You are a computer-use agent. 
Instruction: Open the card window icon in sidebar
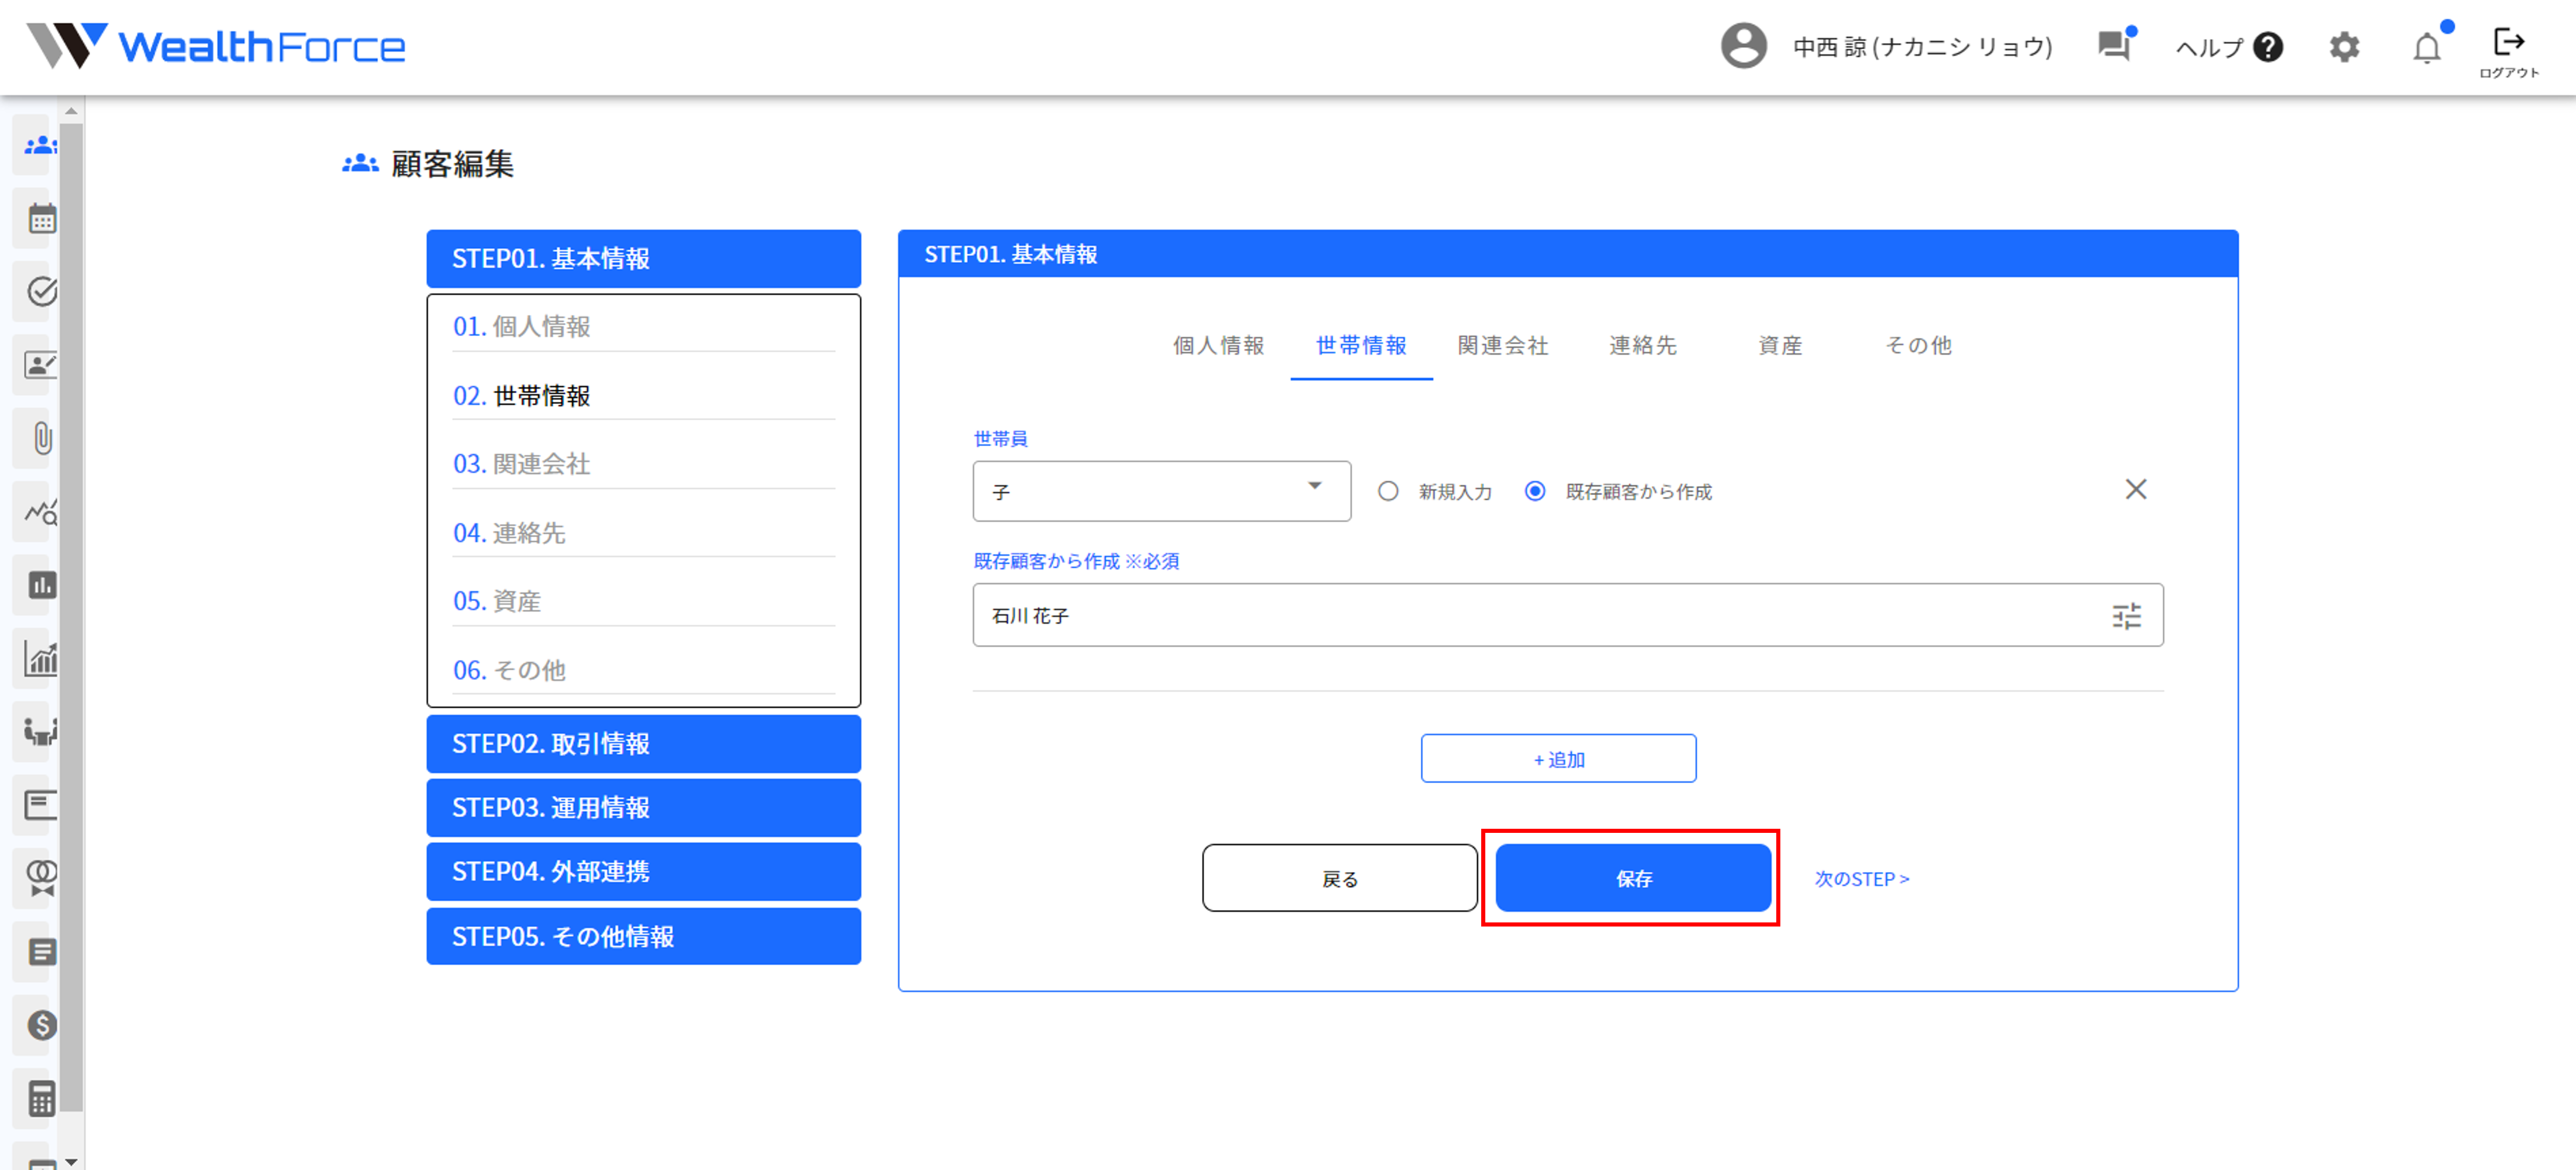click(41, 805)
